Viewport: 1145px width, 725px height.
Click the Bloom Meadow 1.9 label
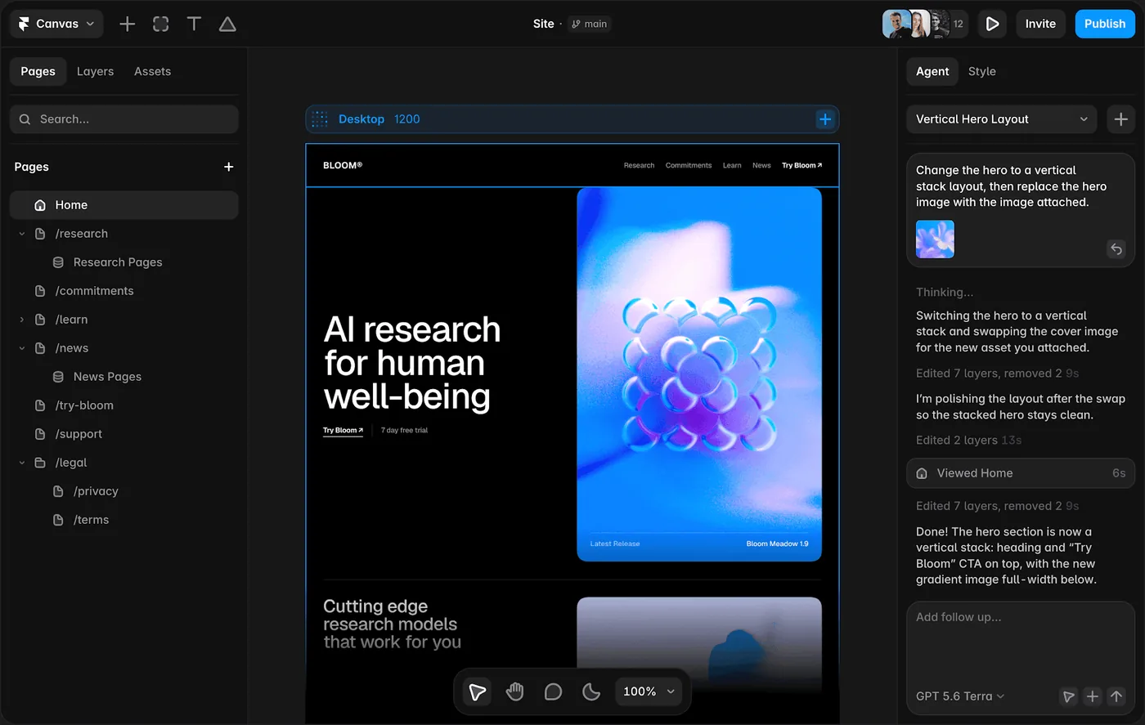[777, 544]
